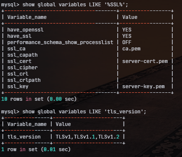Click the OFF value for processlist
182x157 pixels.
(x=127, y=42)
